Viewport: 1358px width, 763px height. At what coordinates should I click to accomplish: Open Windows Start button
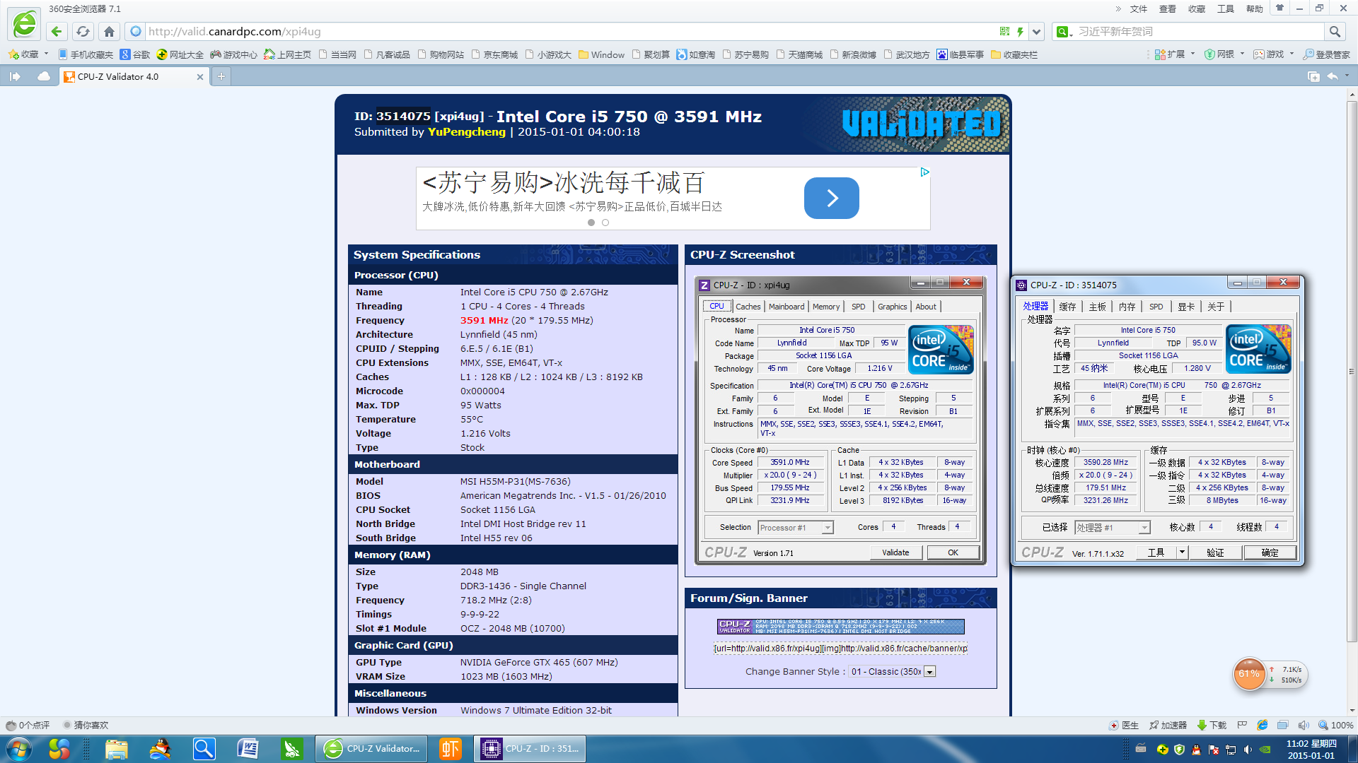point(19,749)
